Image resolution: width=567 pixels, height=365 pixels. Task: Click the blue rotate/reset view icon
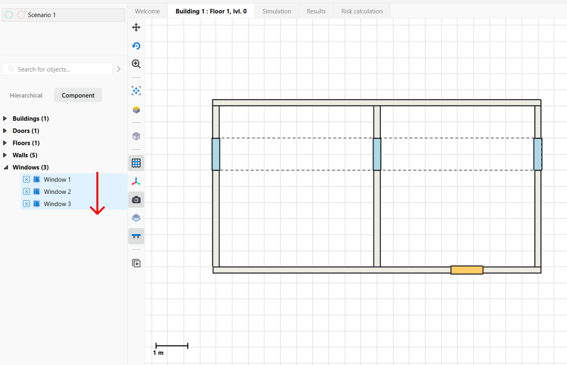136,46
